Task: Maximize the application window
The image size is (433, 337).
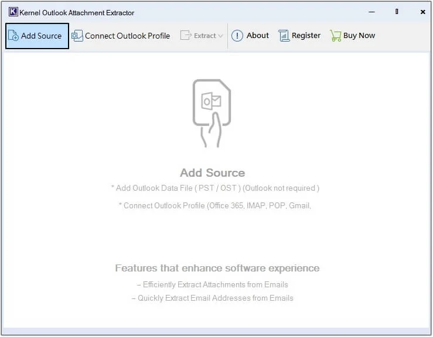Action: pyautogui.click(x=397, y=12)
